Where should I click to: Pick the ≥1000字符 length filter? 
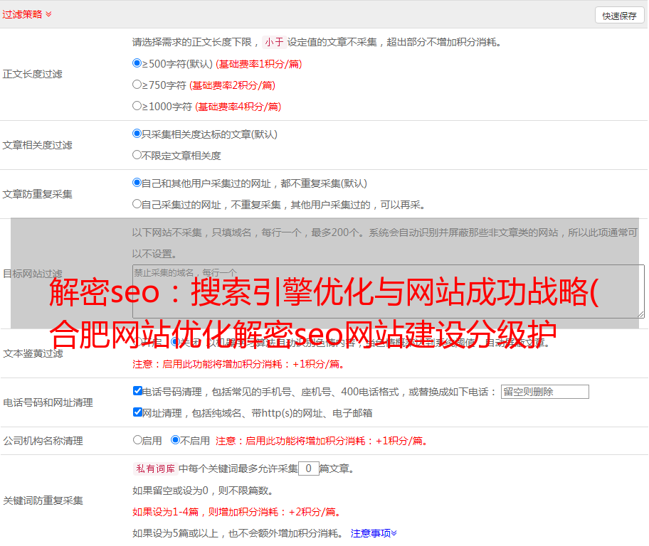tap(137, 106)
